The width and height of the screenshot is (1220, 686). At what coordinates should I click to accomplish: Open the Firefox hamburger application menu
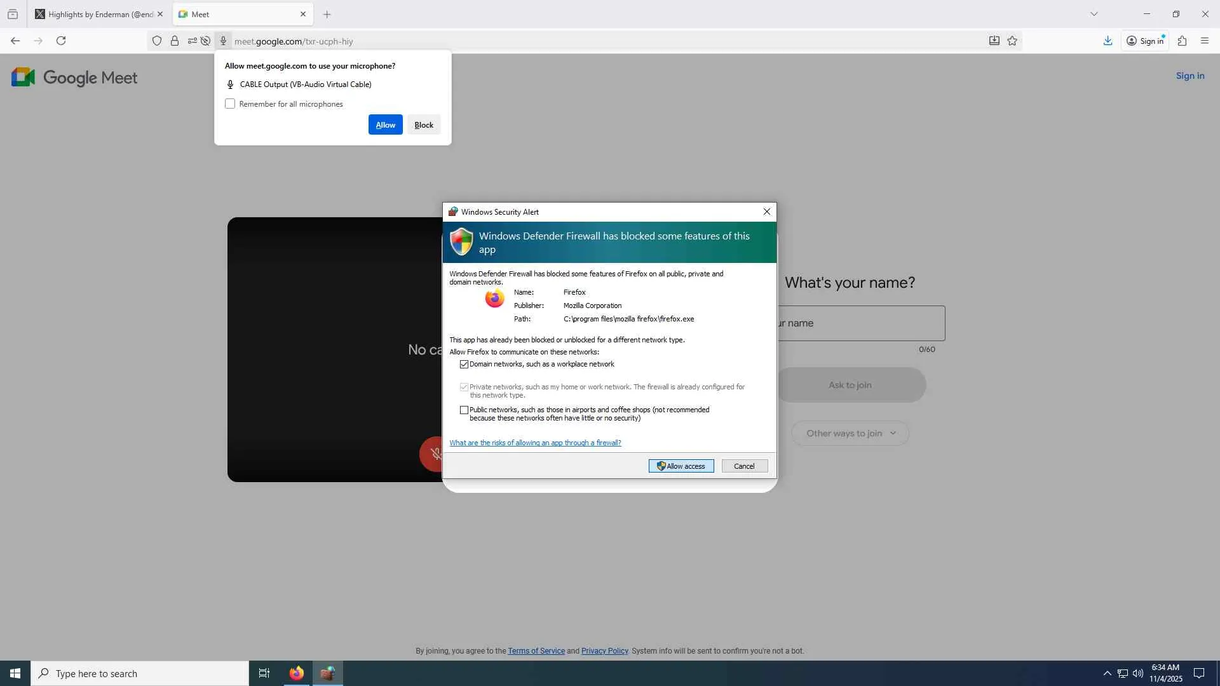1205,41
